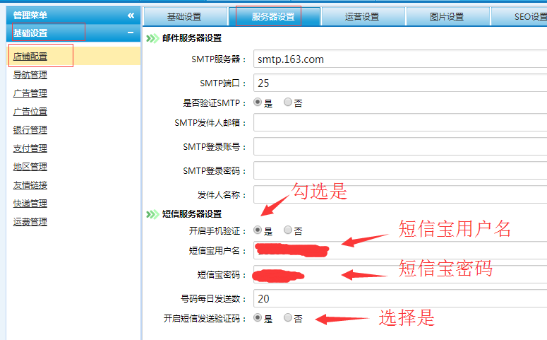Select 快递管理 in the left menu
The height and width of the screenshot is (340, 547).
(30, 204)
